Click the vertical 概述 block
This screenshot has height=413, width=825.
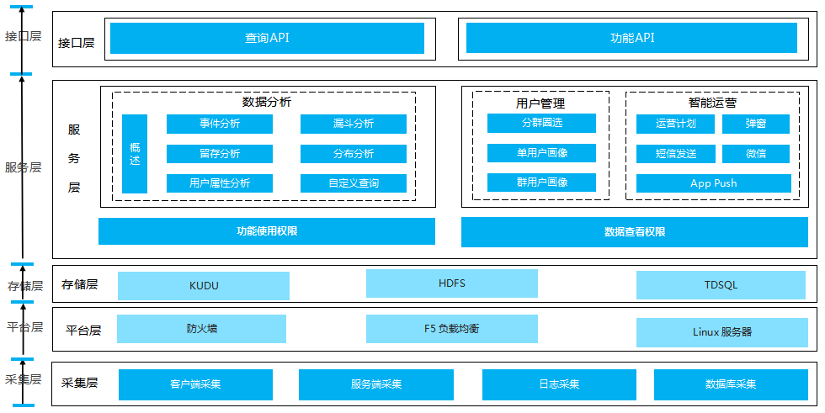(x=135, y=154)
